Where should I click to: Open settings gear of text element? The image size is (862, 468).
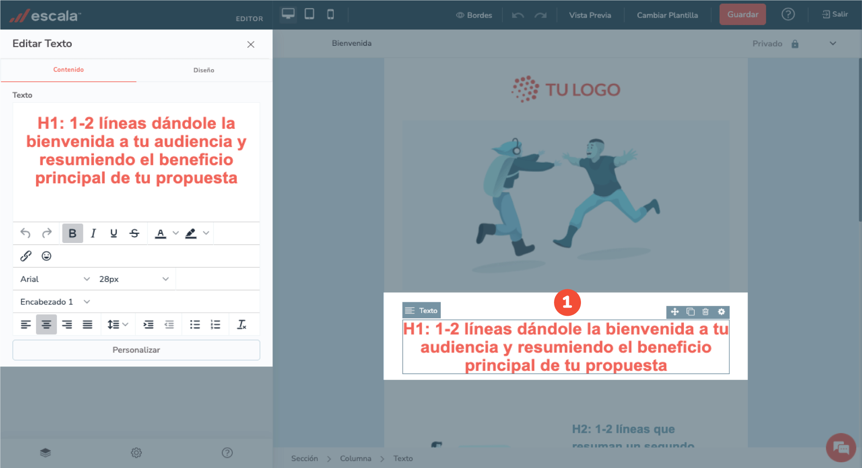[721, 312]
